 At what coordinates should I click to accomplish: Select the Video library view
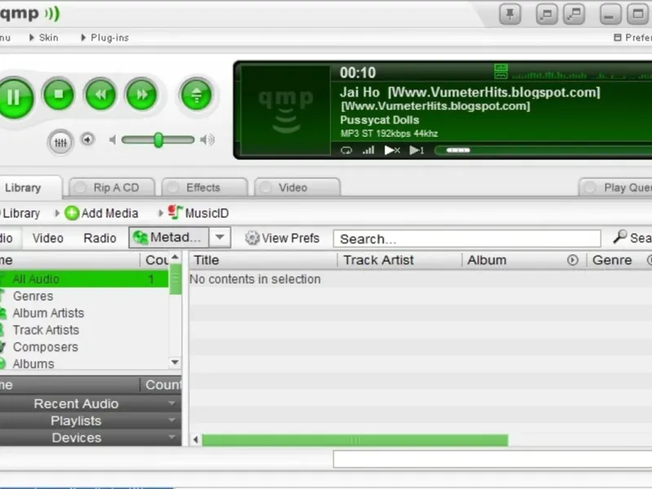coord(48,238)
